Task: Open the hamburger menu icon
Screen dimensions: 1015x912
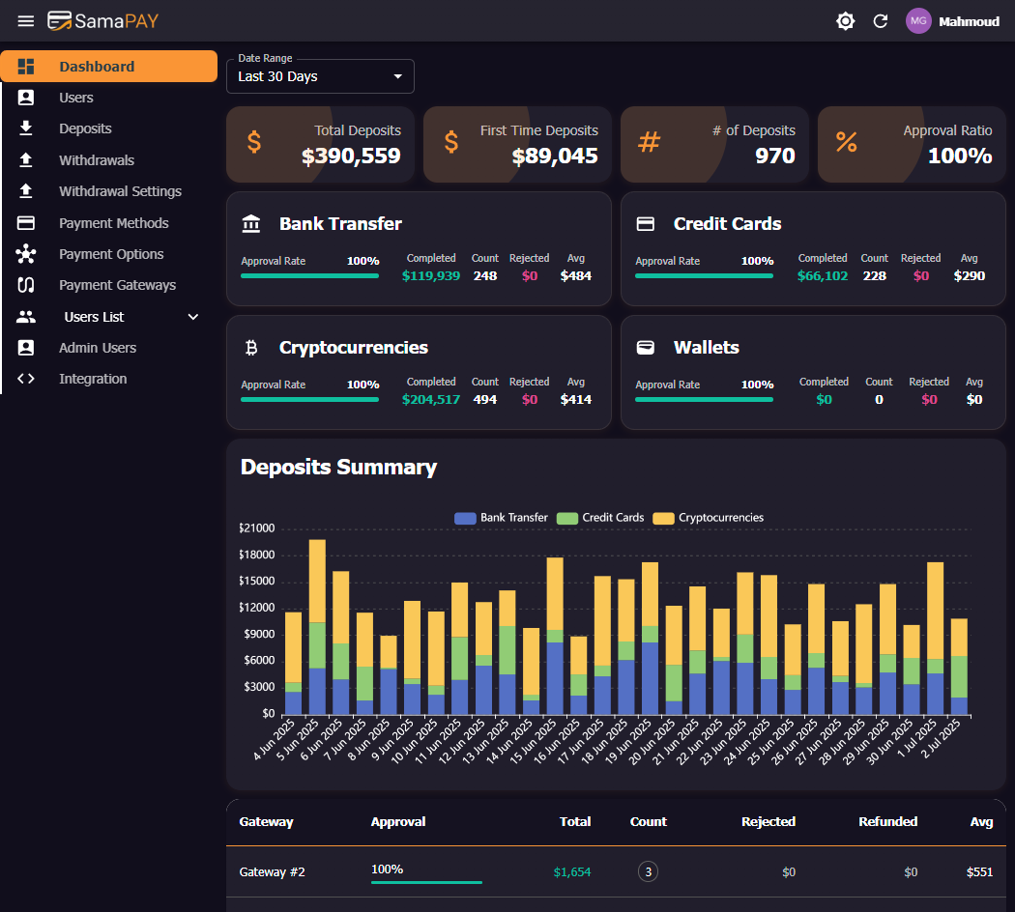Action: tap(26, 20)
